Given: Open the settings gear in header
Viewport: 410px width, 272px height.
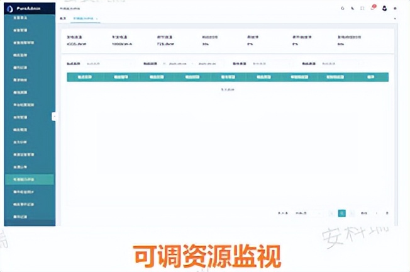Looking at the screenshot, I should pyautogui.click(x=395, y=8).
